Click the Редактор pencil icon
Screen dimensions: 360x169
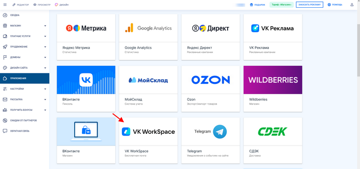click(x=14, y=5)
